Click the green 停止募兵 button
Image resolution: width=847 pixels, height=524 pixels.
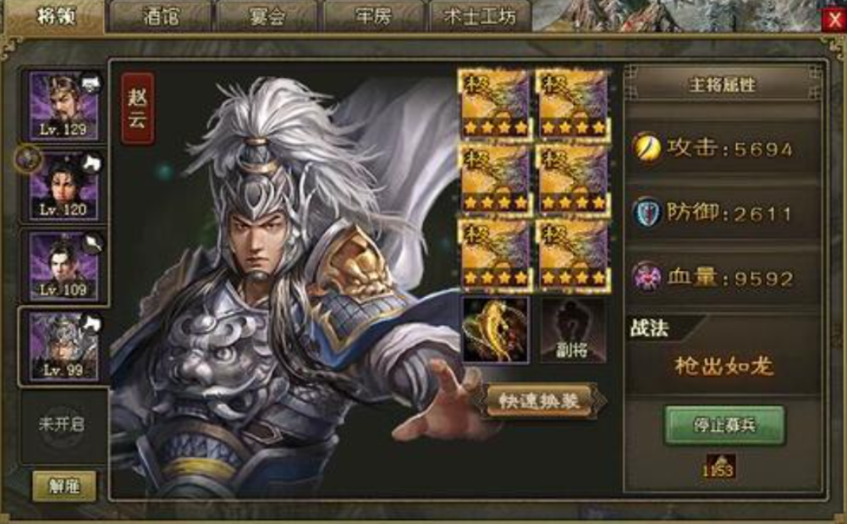(x=723, y=425)
